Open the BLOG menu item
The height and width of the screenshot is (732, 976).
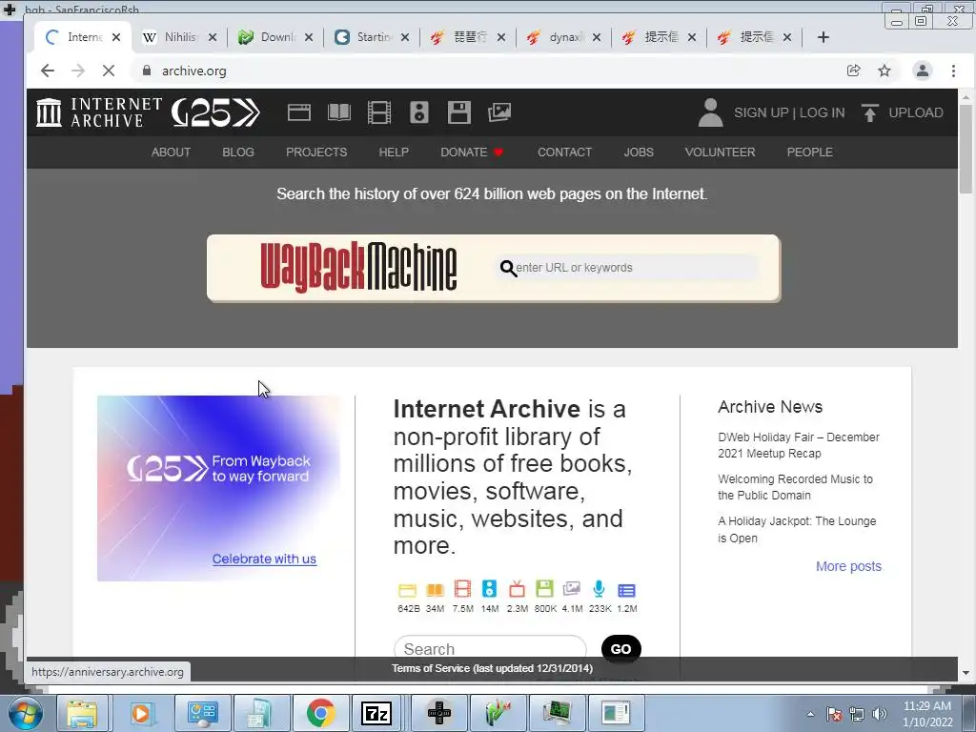pos(238,152)
